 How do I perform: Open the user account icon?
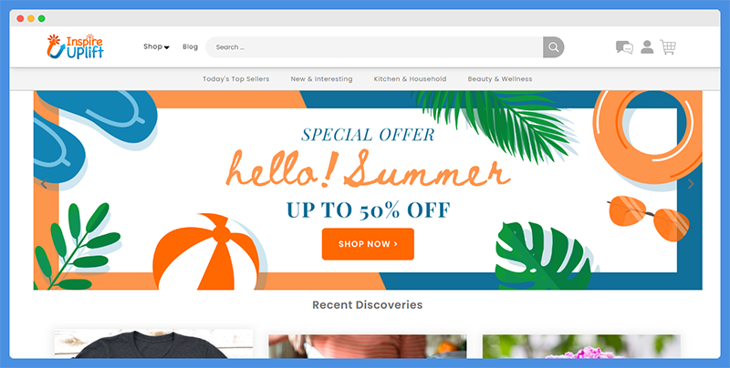click(x=647, y=47)
